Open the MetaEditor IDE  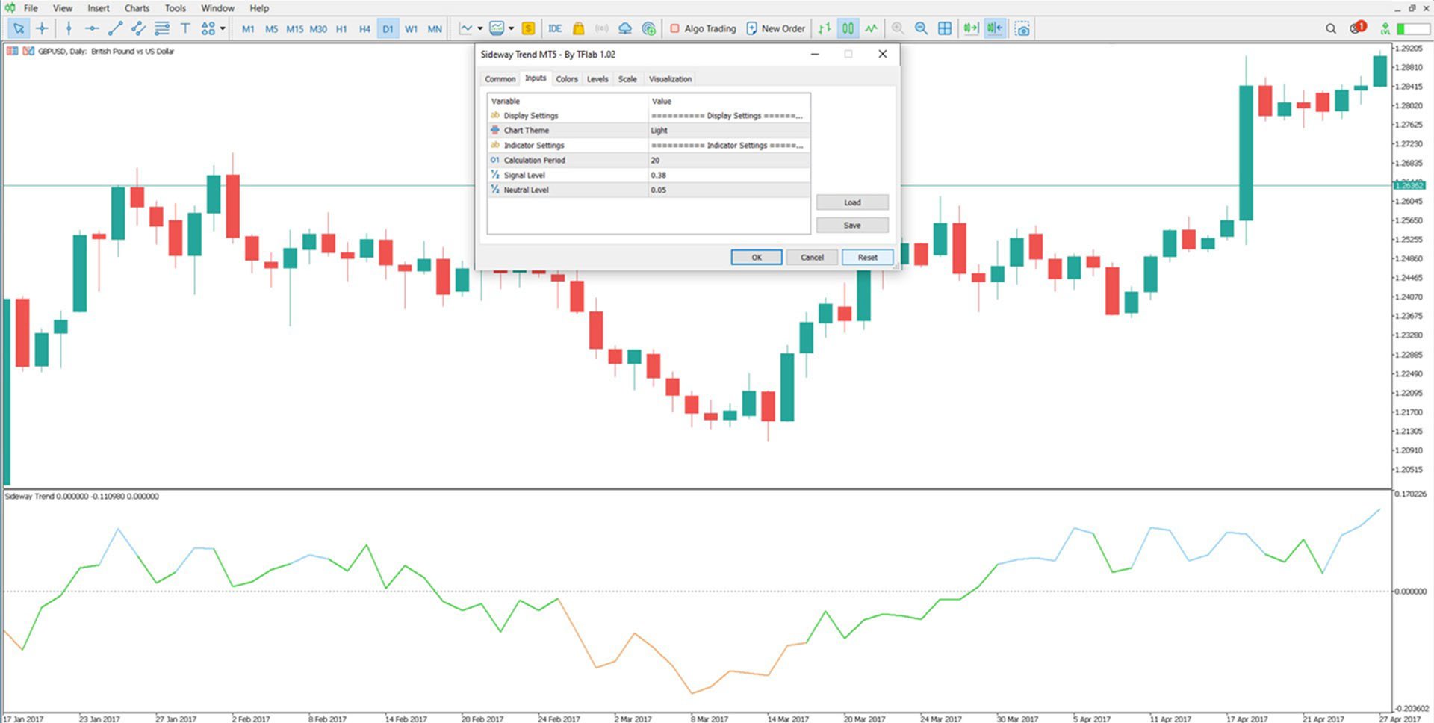[555, 28]
